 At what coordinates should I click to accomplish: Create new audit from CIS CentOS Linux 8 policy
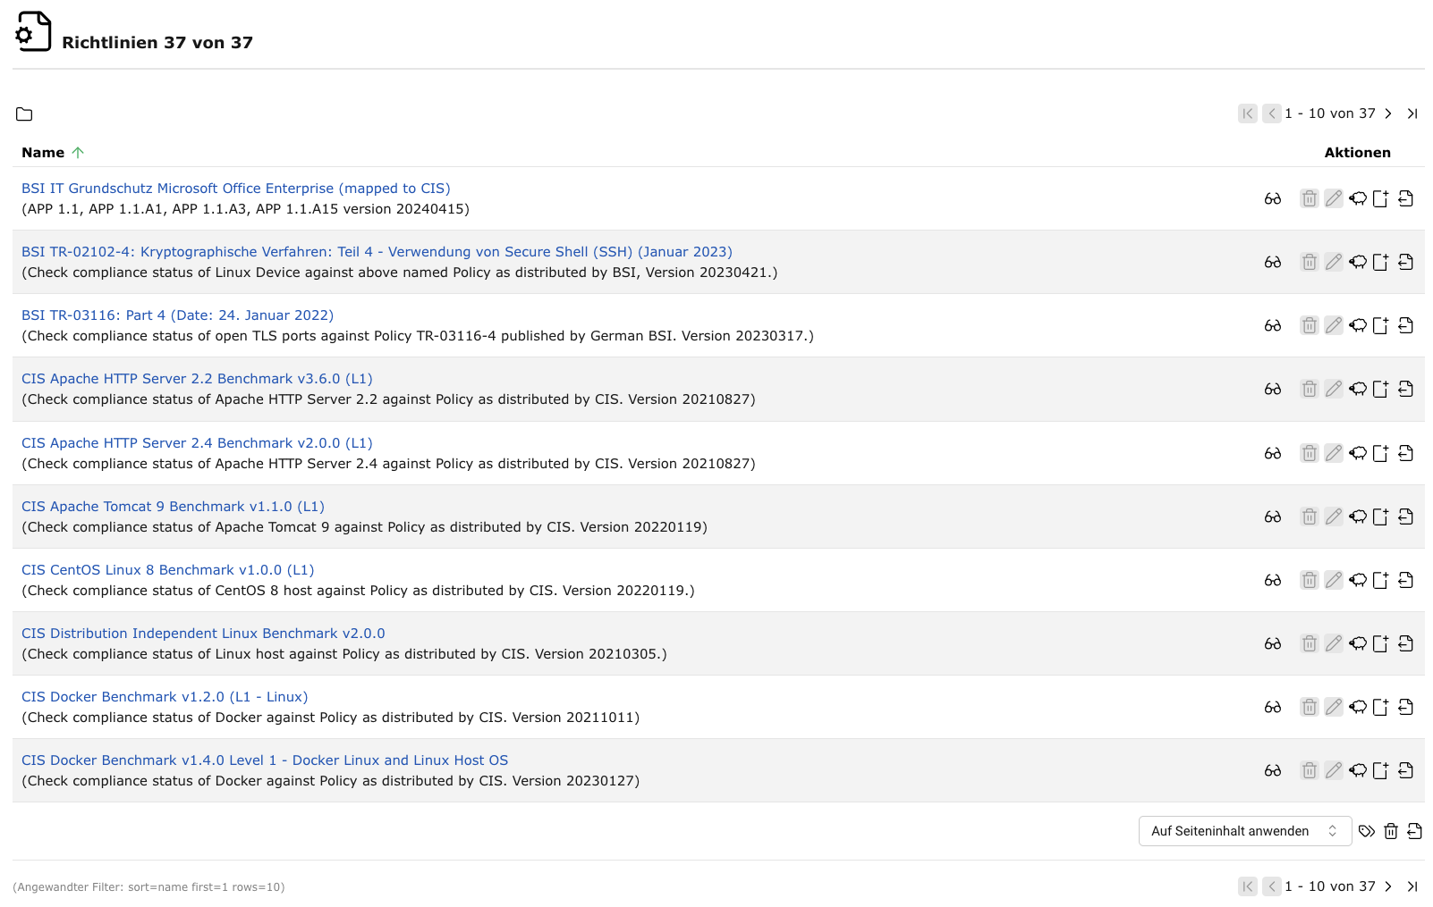pyautogui.click(x=1380, y=580)
